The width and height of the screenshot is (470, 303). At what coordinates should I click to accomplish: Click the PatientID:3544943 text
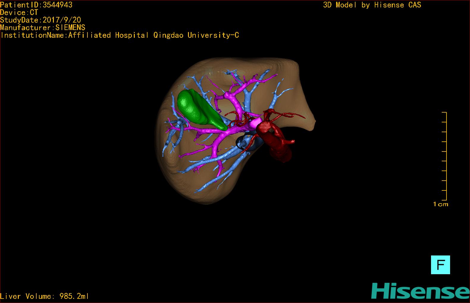(x=36, y=5)
